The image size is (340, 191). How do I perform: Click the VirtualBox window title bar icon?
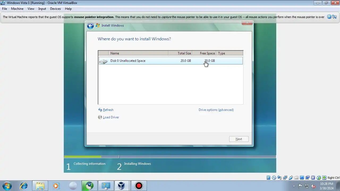click(3, 3)
